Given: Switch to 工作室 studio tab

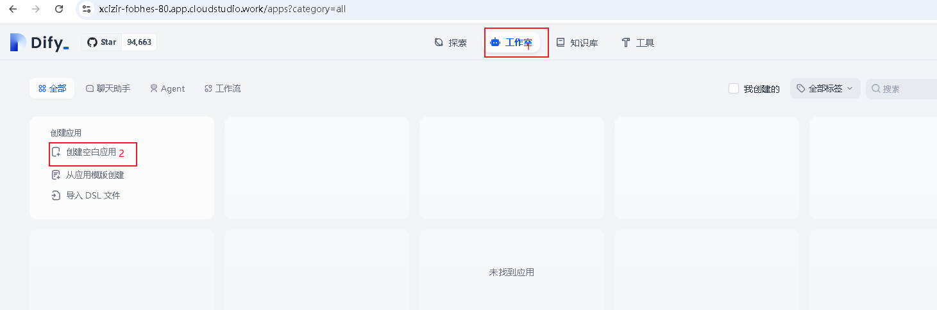Looking at the screenshot, I should click(512, 43).
